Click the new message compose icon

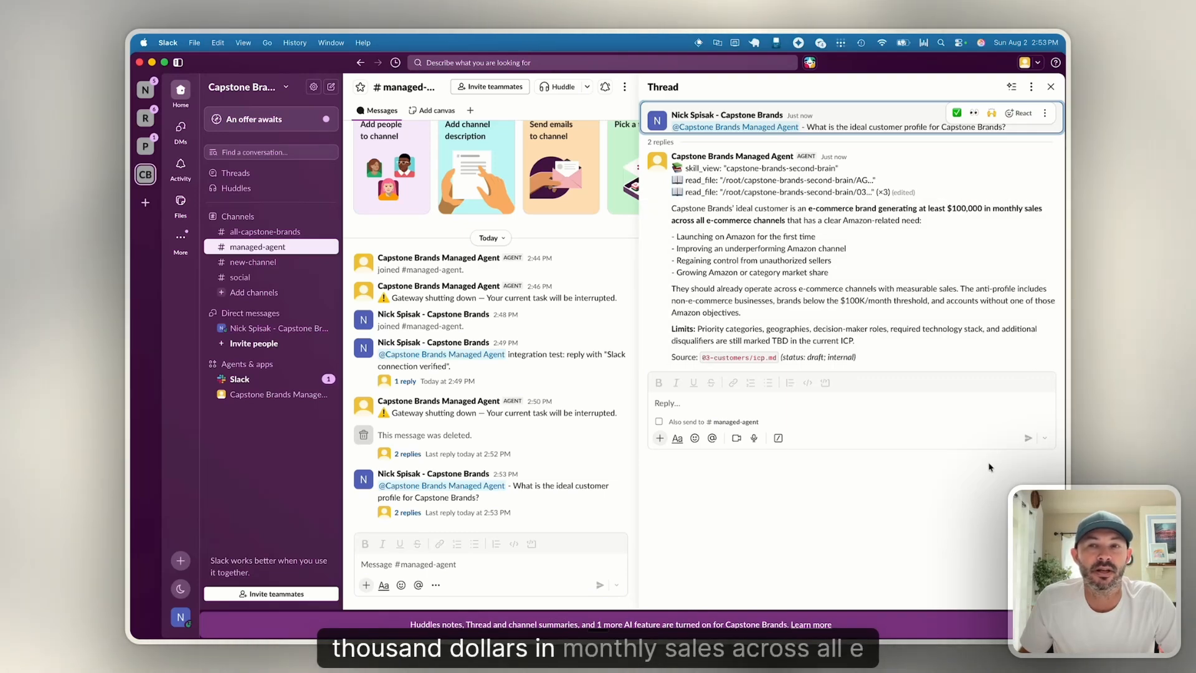pyautogui.click(x=331, y=87)
